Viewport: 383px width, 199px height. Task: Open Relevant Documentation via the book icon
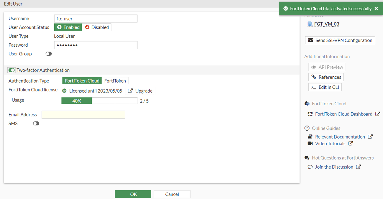(310, 136)
